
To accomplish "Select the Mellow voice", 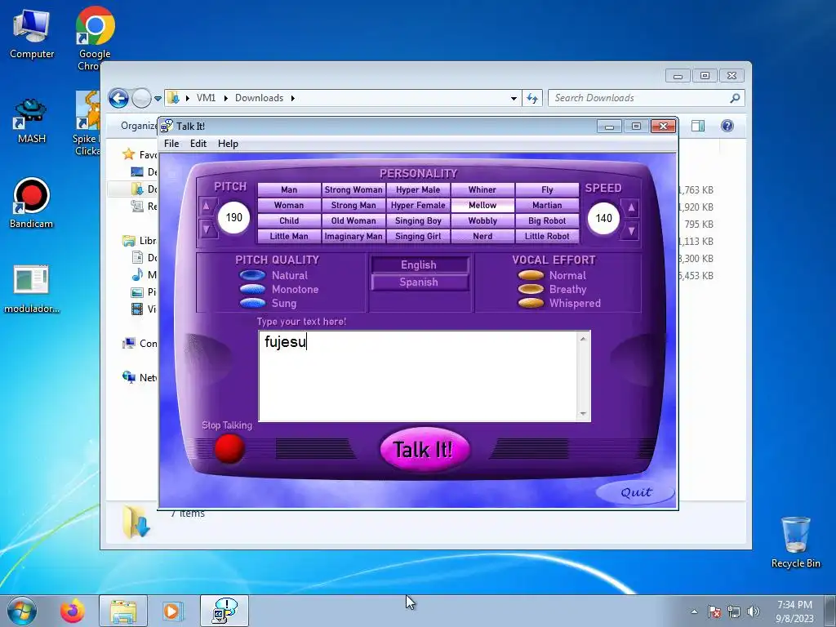I will pos(482,205).
